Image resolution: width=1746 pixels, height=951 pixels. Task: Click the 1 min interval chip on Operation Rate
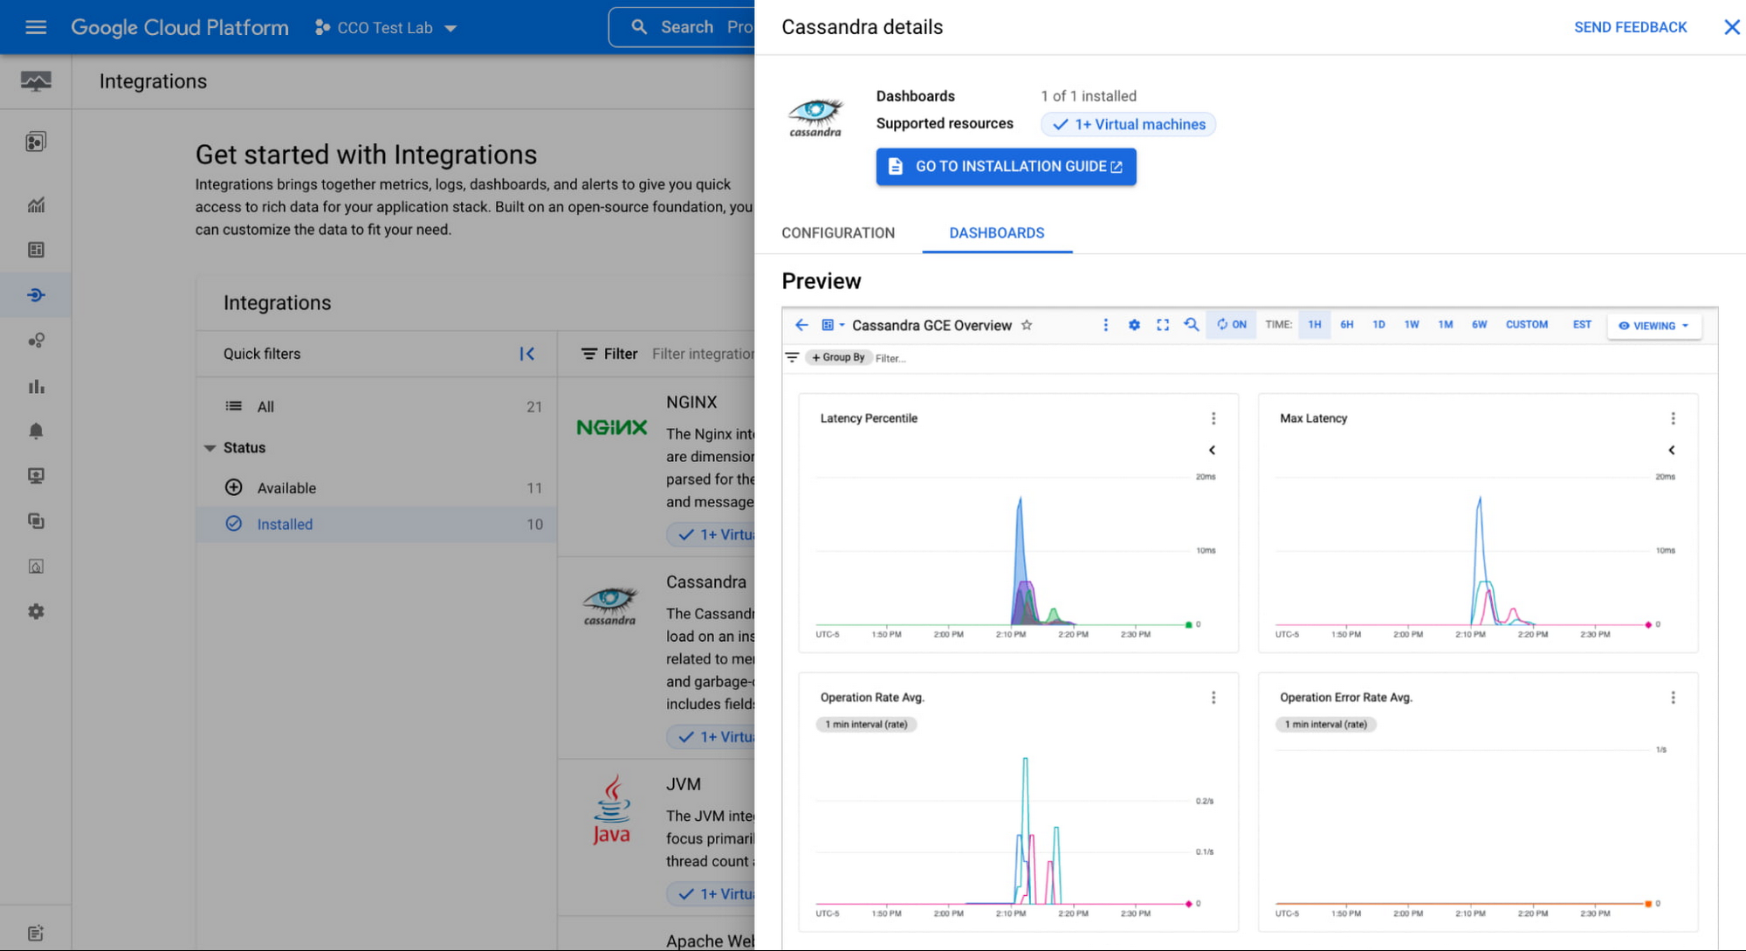[x=866, y=724]
